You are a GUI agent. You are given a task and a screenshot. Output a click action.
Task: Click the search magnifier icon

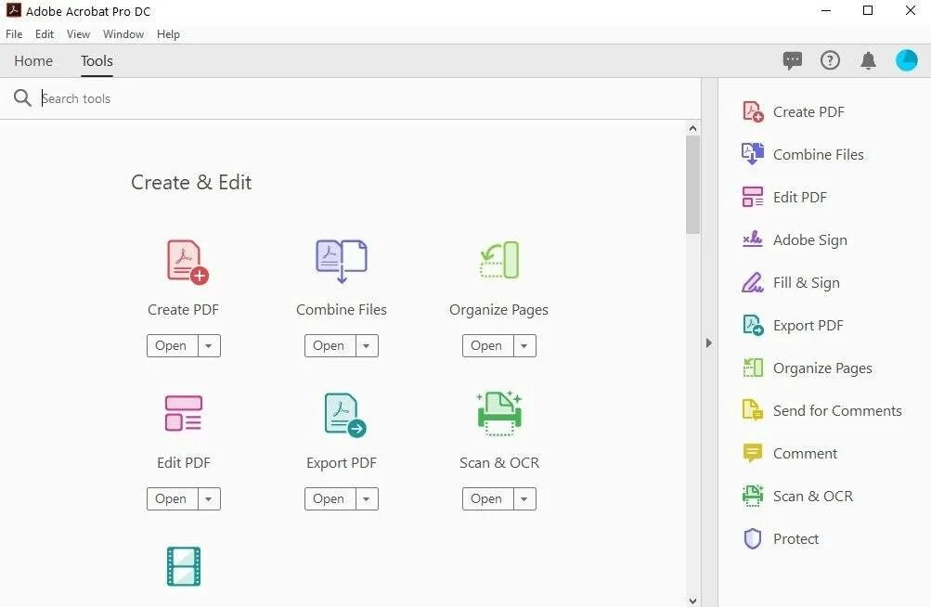[22, 98]
